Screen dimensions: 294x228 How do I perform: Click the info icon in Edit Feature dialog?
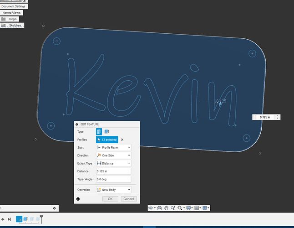pos(78,199)
